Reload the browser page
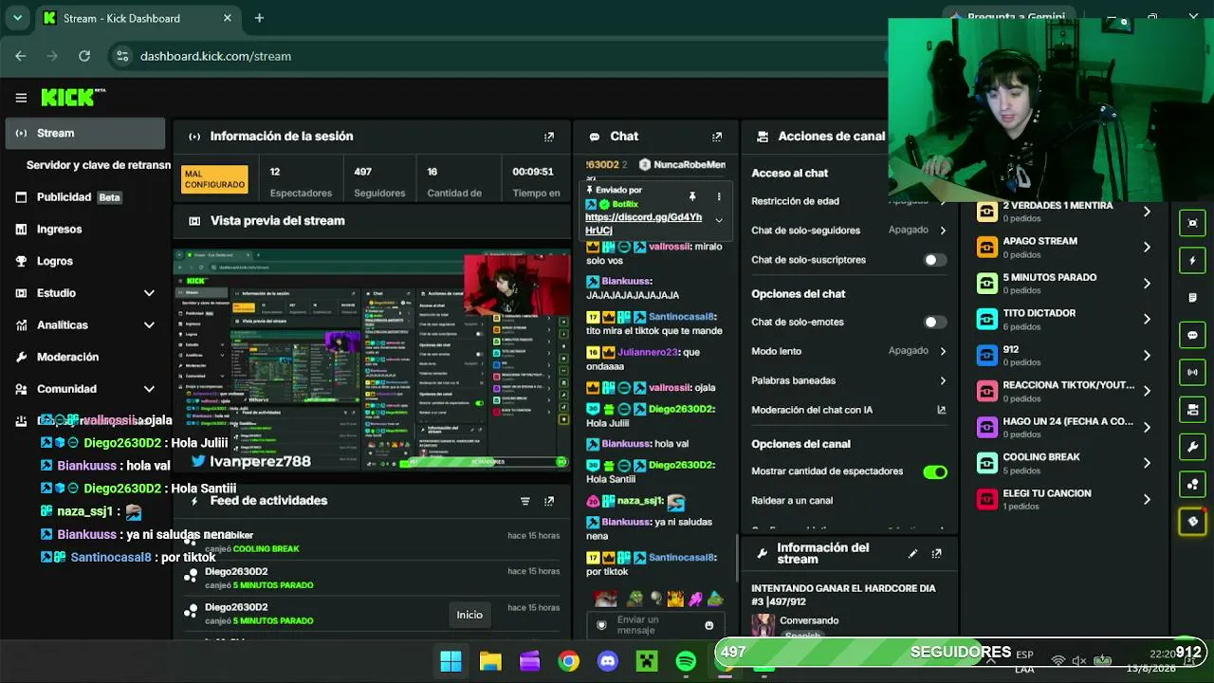The height and width of the screenshot is (683, 1214). click(x=84, y=56)
